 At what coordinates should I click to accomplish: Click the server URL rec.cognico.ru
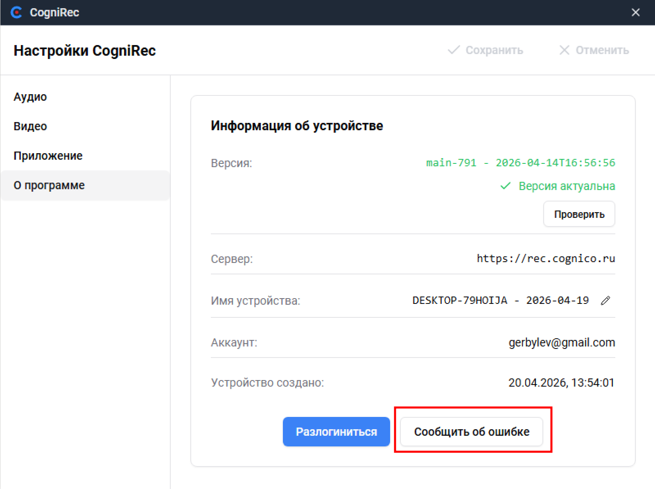(x=546, y=259)
